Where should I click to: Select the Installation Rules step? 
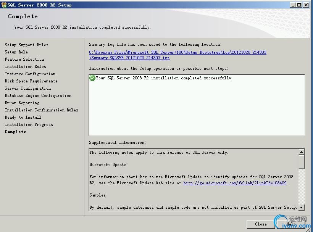25,66
